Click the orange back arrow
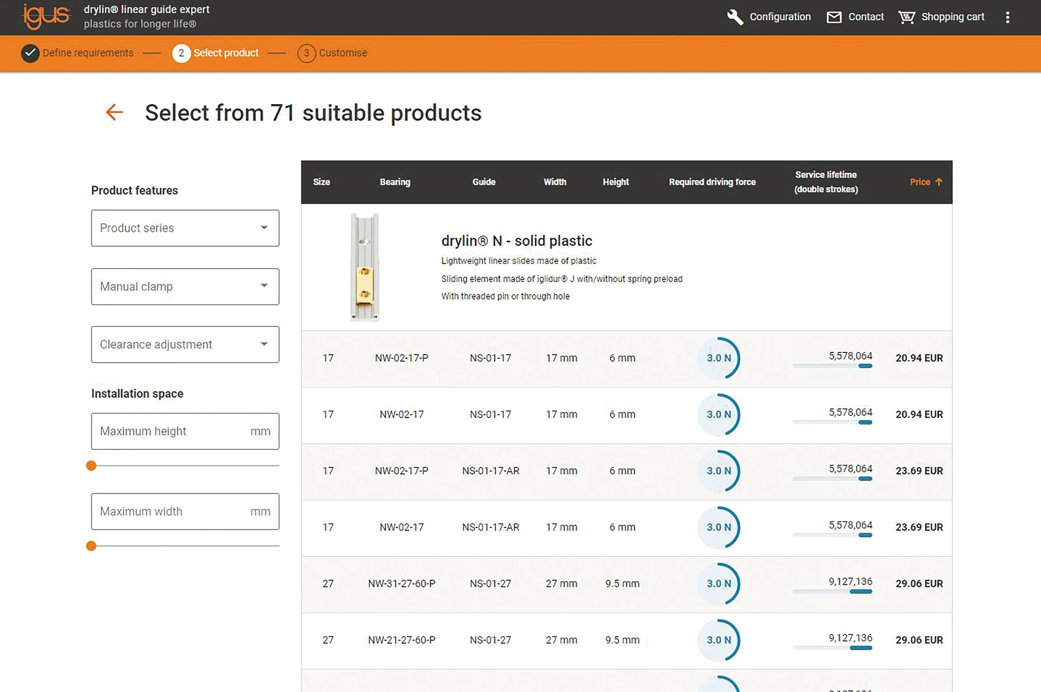Screen dimensions: 1041x692 pos(114,112)
